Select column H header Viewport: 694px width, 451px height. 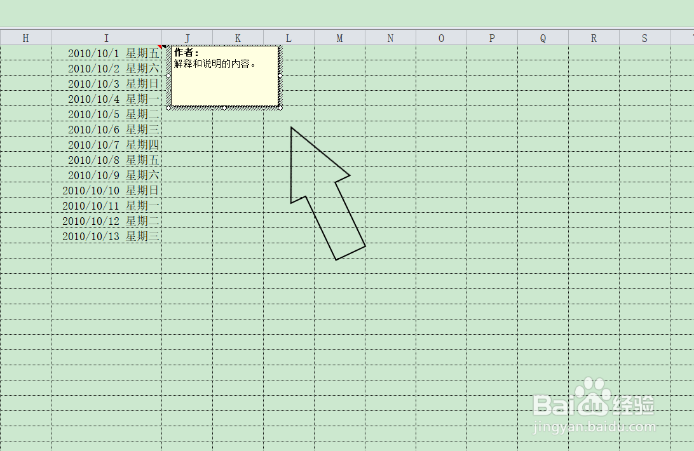(x=25, y=38)
